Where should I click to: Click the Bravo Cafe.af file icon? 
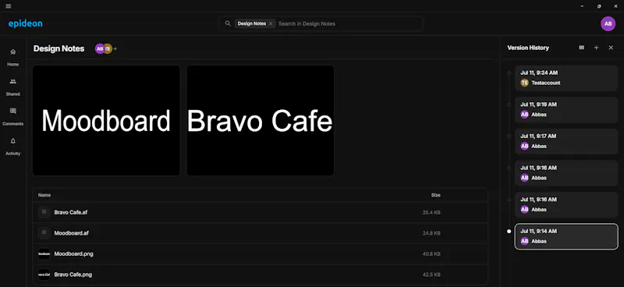click(44, 212)
